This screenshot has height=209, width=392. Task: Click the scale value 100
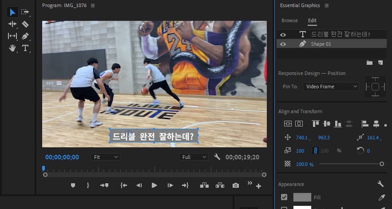coord(300,151)
